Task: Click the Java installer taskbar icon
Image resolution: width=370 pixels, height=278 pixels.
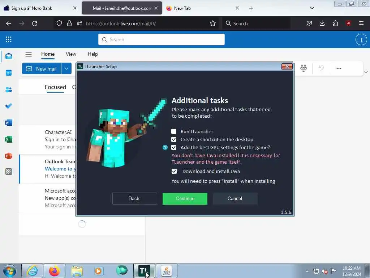Action: coord(167,271)
